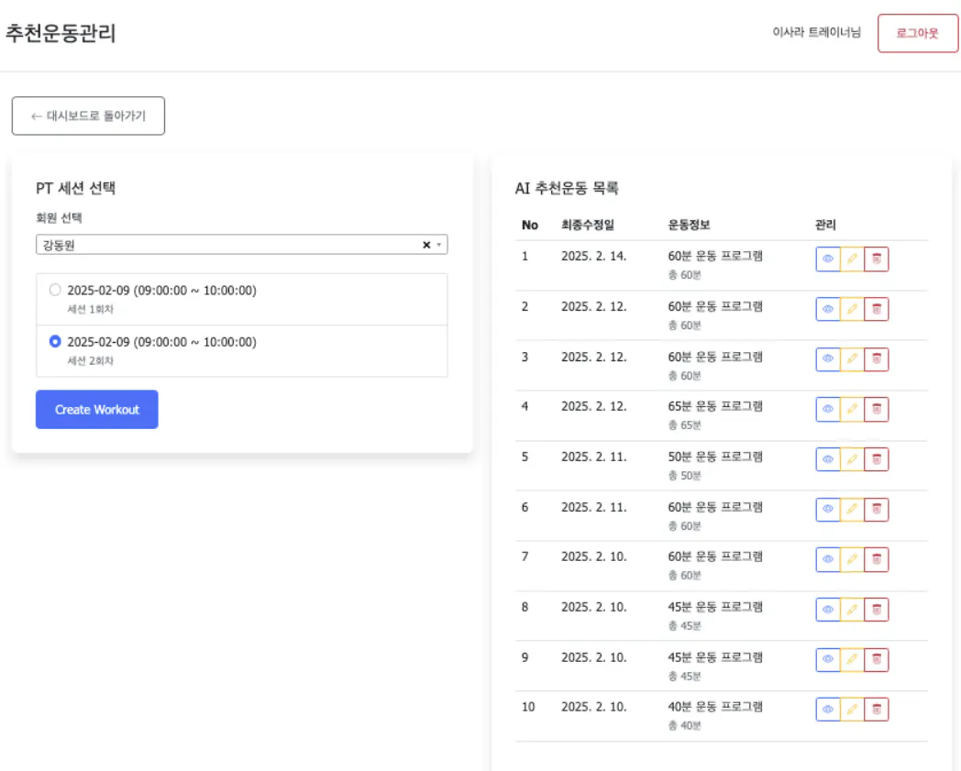
Task: Select the 세션 1회차 radio button
Action: click(55, 290)
